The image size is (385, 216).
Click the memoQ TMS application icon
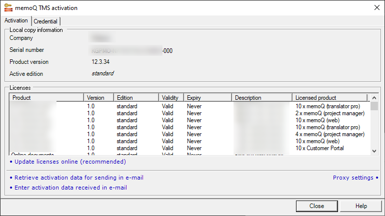click(8, 7)
